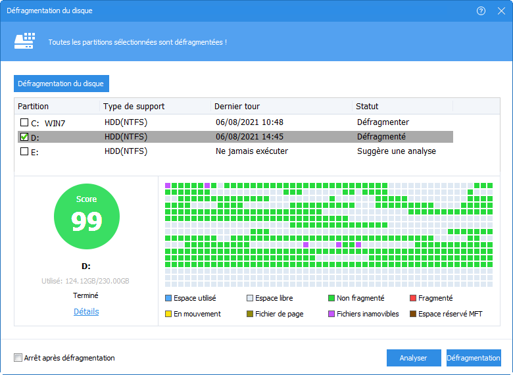Open the help question mark icon
The image size is (513, 375).
[x=481, y=11]
